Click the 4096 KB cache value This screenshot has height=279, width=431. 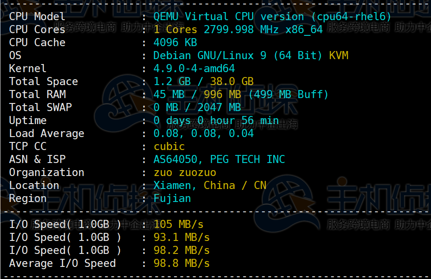click(x=175, y=43)
